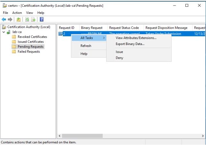Click the Export List toolbar icon
Viewport: 206px width, 145px height.
click(x=33, y=19)
